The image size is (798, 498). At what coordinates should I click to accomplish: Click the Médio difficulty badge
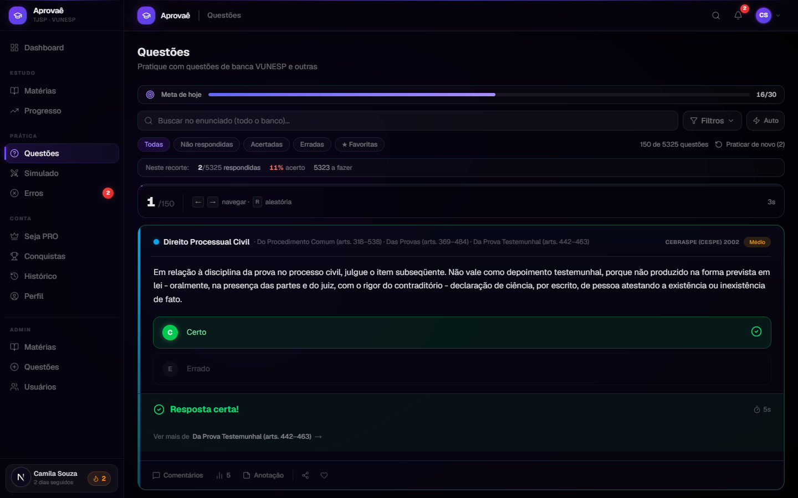757,242
